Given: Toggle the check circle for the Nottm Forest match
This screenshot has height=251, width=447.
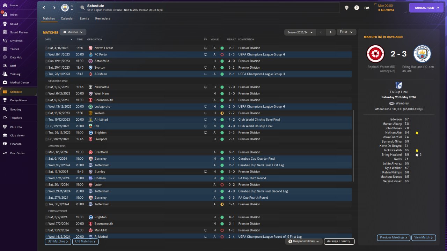Looking at the screenshot, I should 46,48.
